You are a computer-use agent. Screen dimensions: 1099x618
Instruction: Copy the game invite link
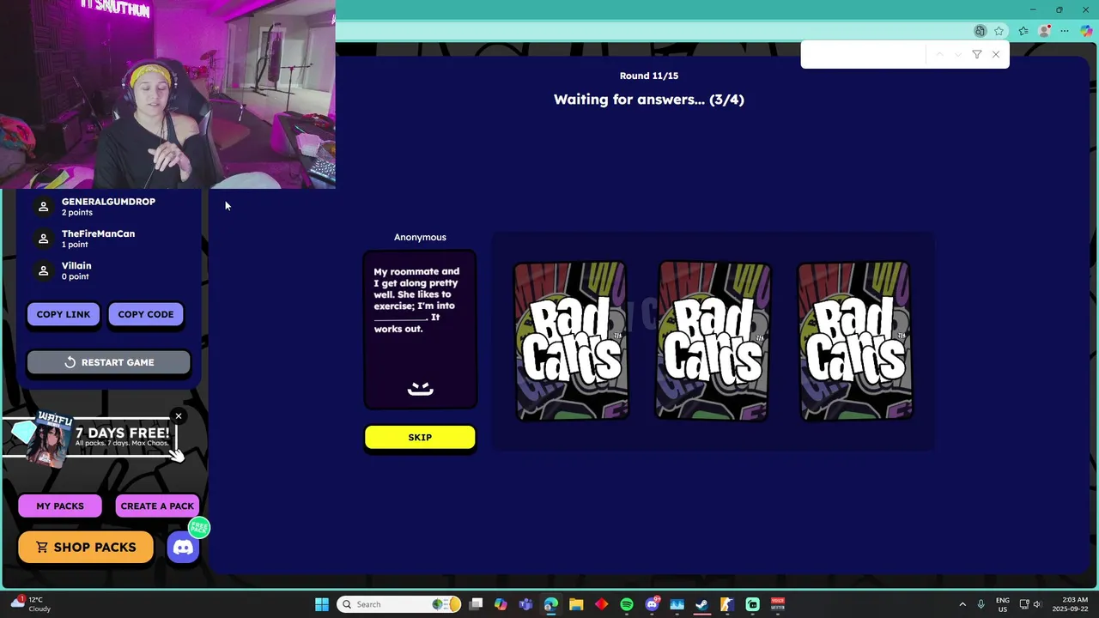(x=64, y=314)
